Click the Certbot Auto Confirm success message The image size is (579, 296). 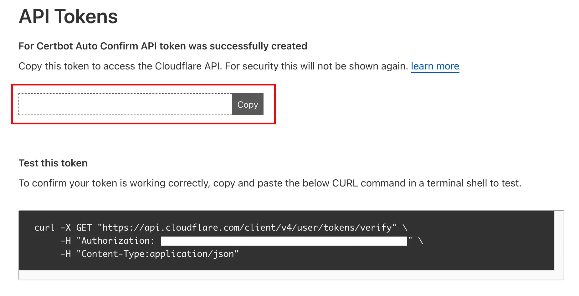click(x=163, y=46)
